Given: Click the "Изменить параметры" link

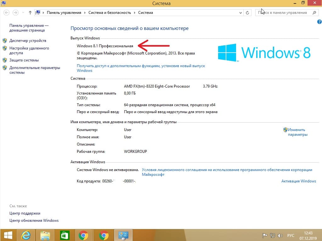Looking at the screenshot, I should pos(297,132).
